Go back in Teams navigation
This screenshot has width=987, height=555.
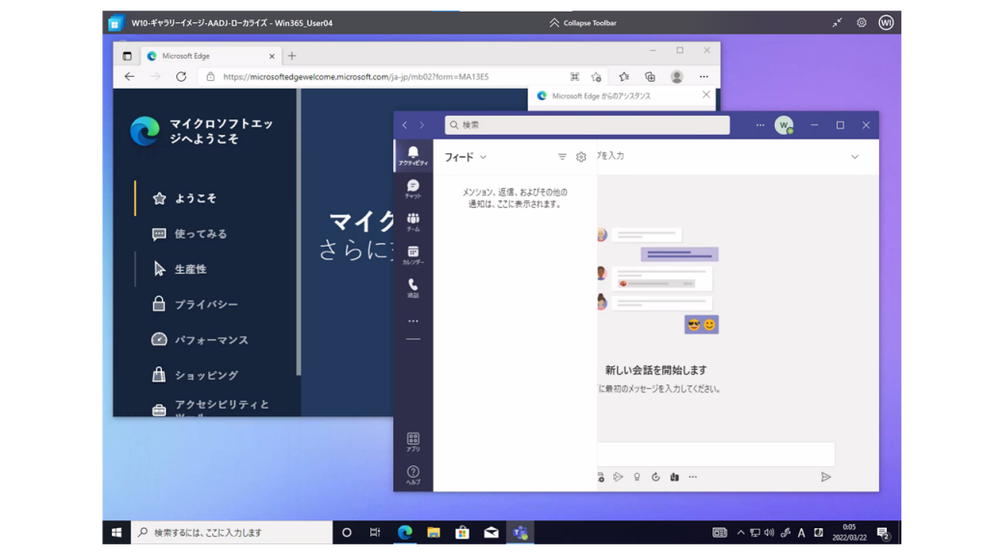405,125
